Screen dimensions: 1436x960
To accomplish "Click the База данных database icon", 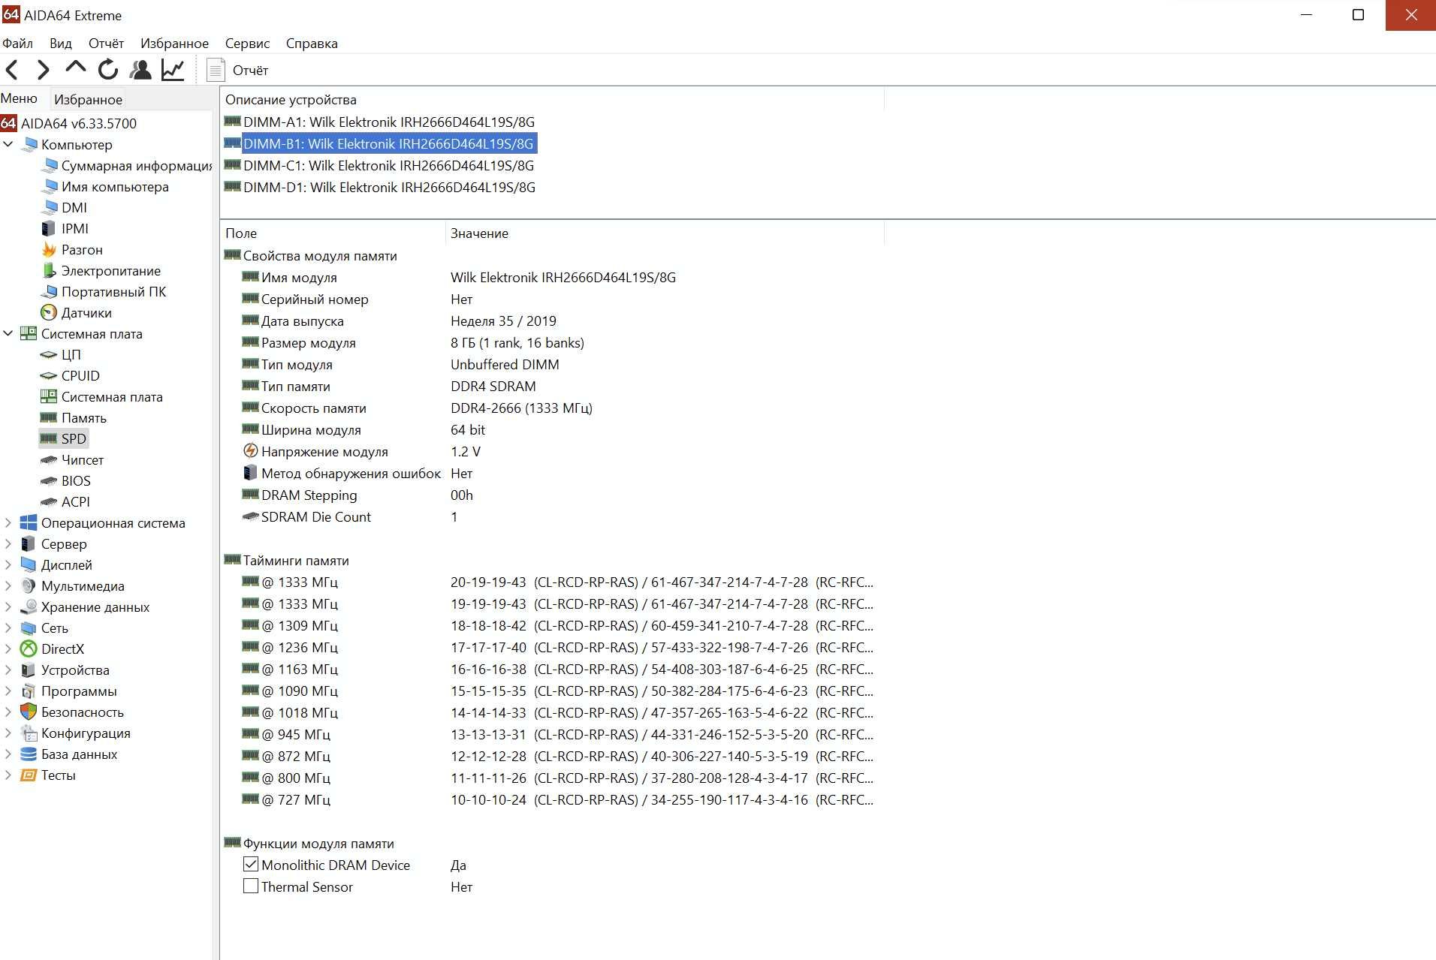I will (29, 754).
